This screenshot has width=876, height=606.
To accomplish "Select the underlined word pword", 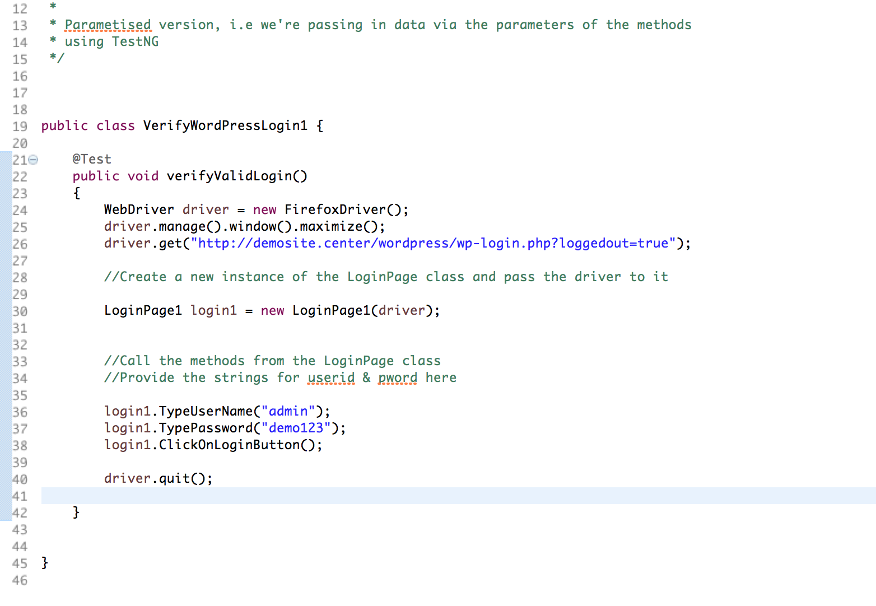I will 397,378.
